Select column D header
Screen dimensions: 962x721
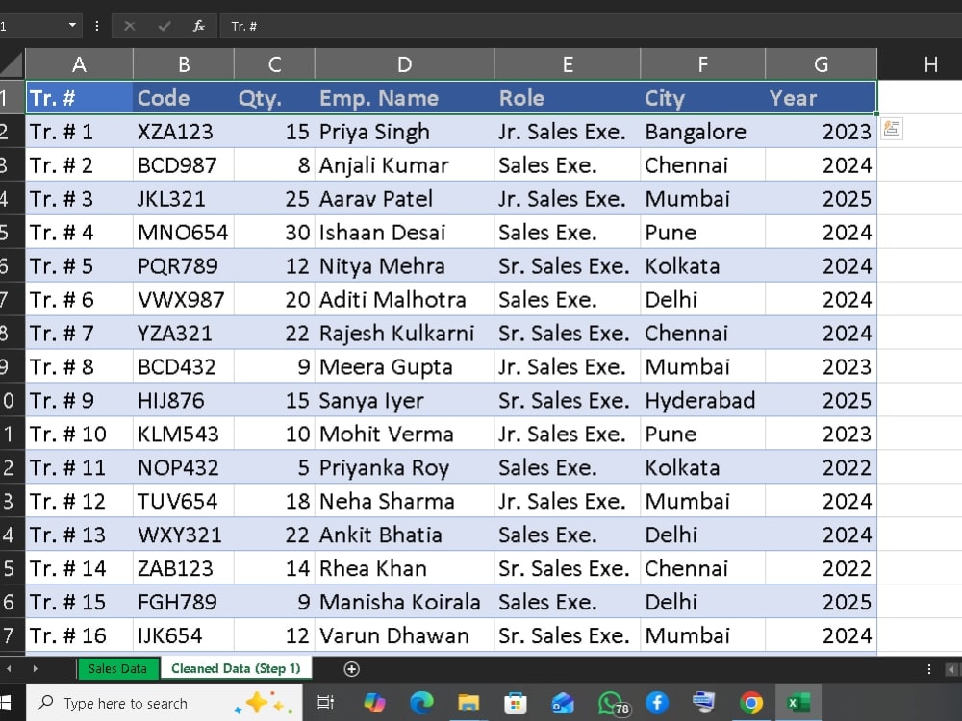point(404,63)
